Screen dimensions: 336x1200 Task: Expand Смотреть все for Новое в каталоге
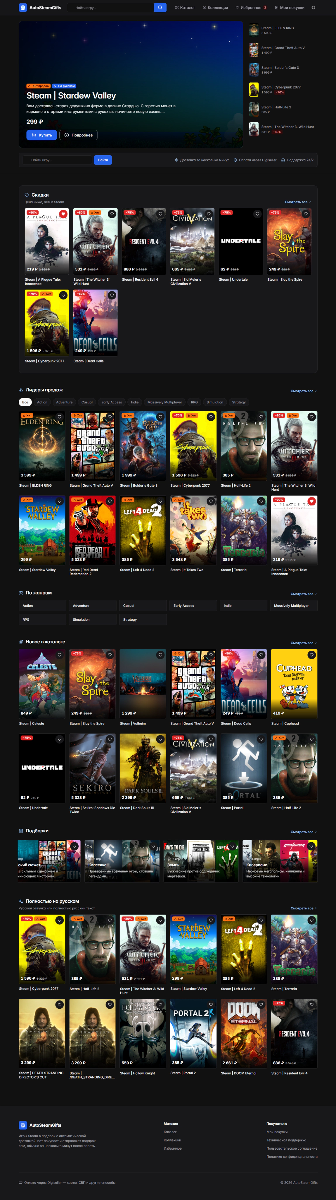pos(304,643)
